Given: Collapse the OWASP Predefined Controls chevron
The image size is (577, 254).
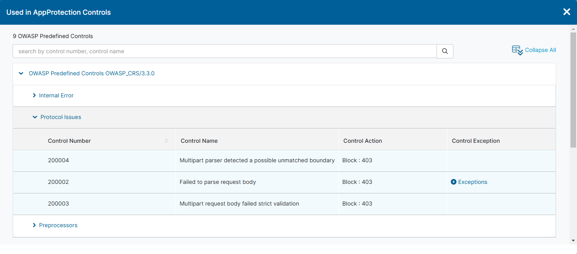Looking at the screenshot, I should click(x=21, y=74).
